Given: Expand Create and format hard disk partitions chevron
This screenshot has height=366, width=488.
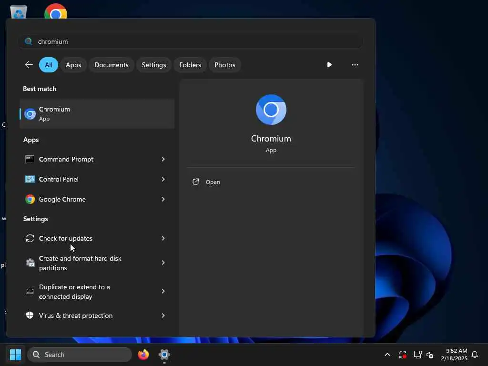Looking at the screenshot, I should 163,263.
